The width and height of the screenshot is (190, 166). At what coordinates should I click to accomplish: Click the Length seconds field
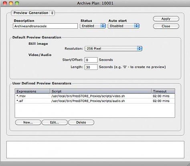pyautogui.click(x=91, y=67)
